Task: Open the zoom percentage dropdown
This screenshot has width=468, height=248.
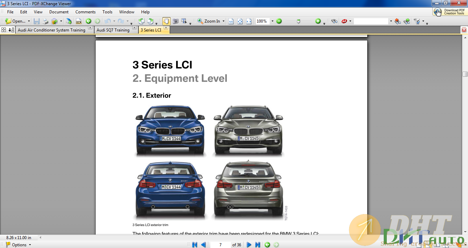Action: [x=272, y=21]
